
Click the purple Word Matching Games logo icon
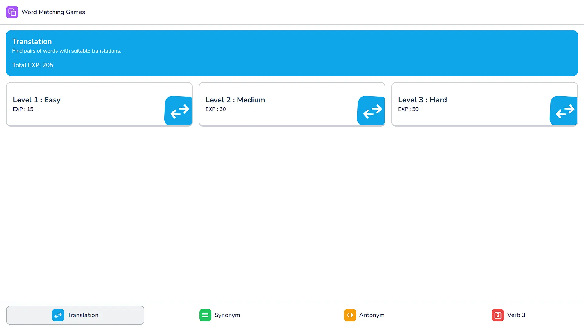(12, 12)
